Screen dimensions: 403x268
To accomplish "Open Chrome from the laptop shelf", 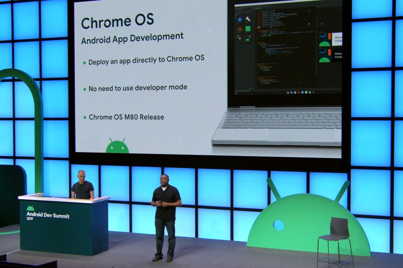I will (x=288, y=92).
